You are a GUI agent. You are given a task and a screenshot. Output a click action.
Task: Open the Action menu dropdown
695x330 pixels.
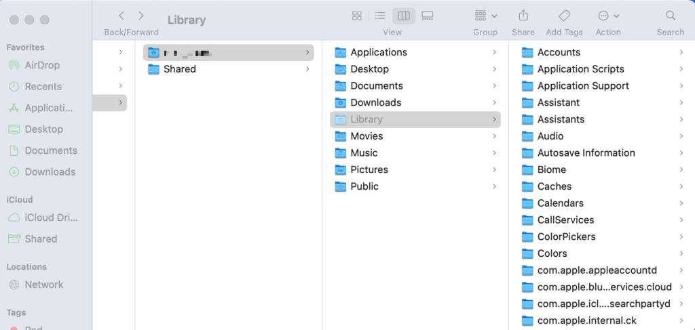608,16
